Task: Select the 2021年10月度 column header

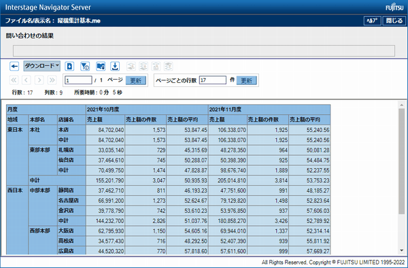Action: click(147, 110)
